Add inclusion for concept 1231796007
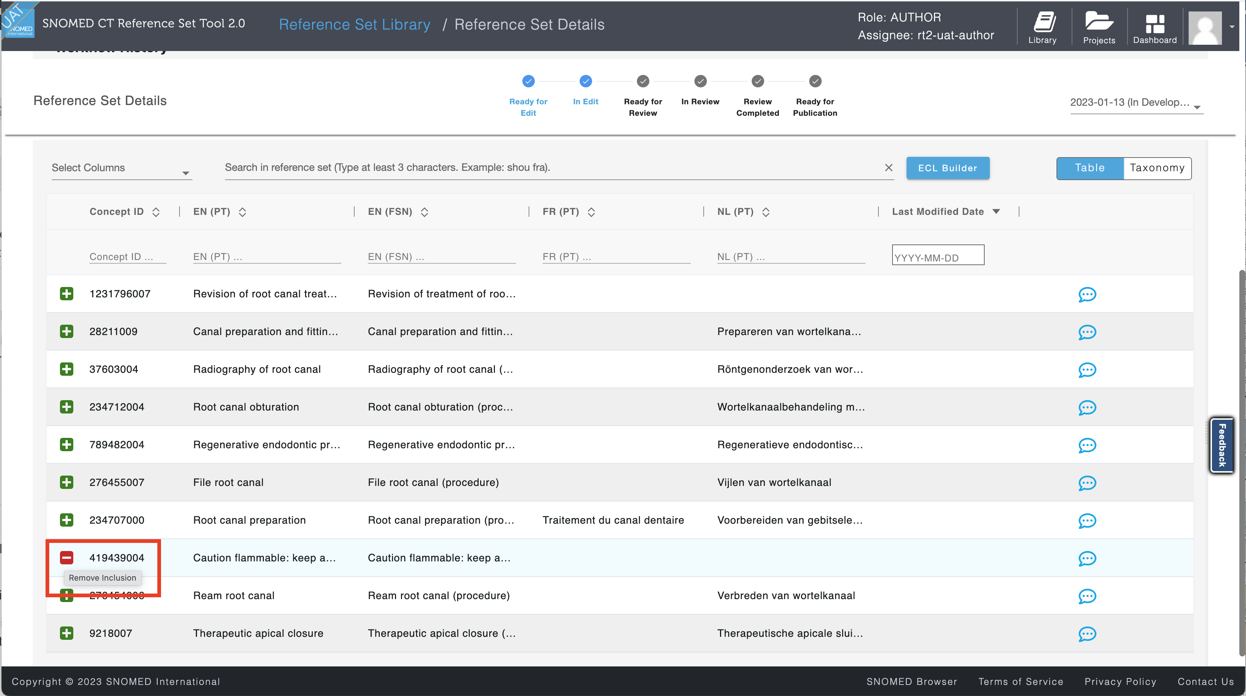1246x696 pixels. click(67, 294)
